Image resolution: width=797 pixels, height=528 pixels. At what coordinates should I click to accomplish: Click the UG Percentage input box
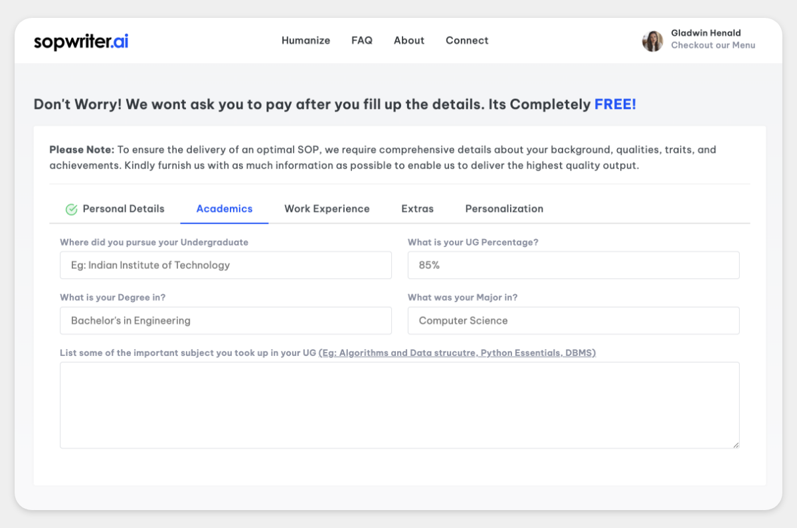[x=574, y=265]
